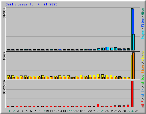Click day 29 on the x-axis
The height and width of the screenshot is (114, 146).
point(128,111)
